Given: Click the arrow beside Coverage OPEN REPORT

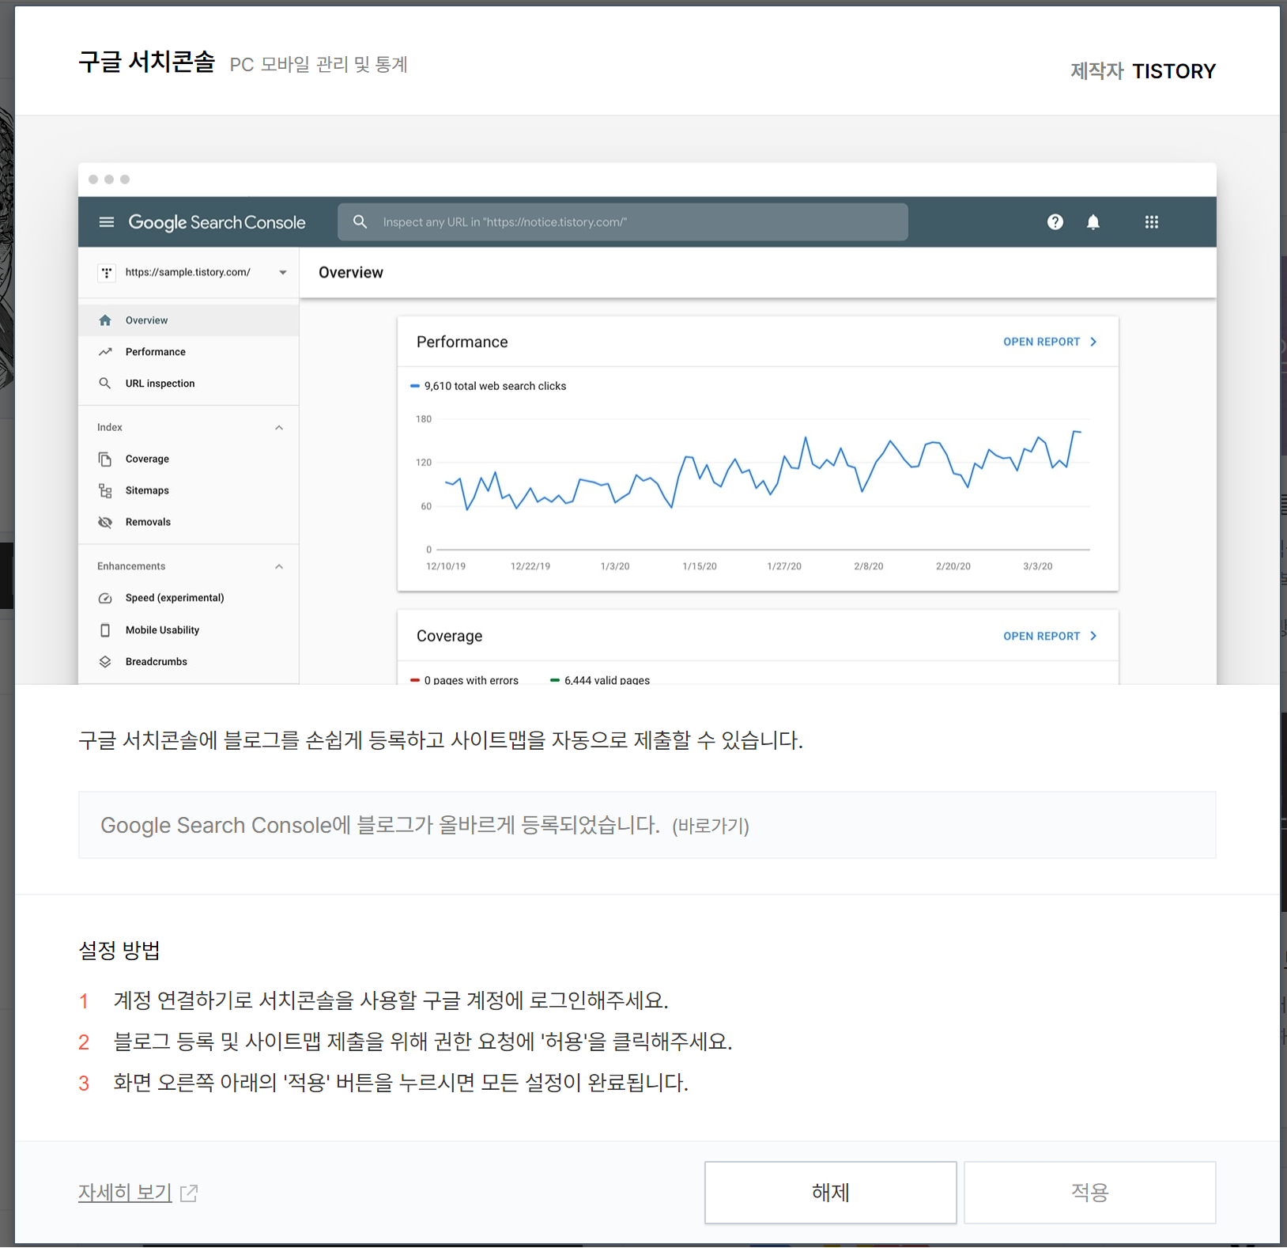Looking at the screenshot, I should click(1094, 636).
